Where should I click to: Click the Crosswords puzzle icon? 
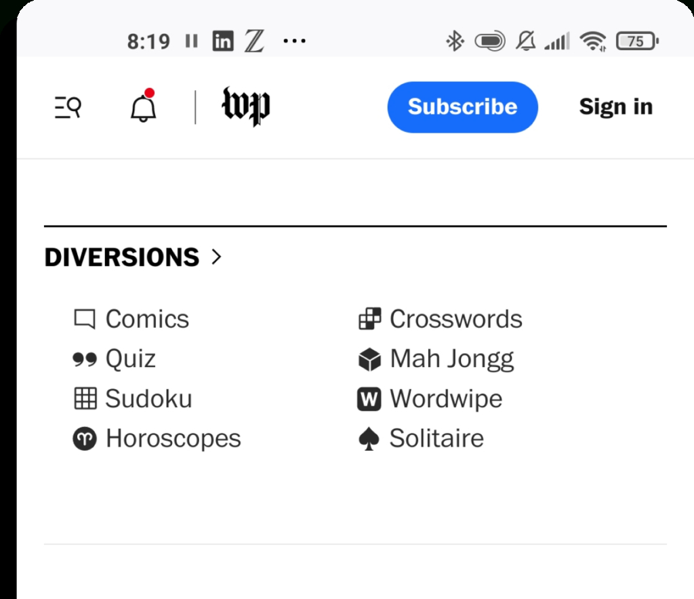[369, 319]
